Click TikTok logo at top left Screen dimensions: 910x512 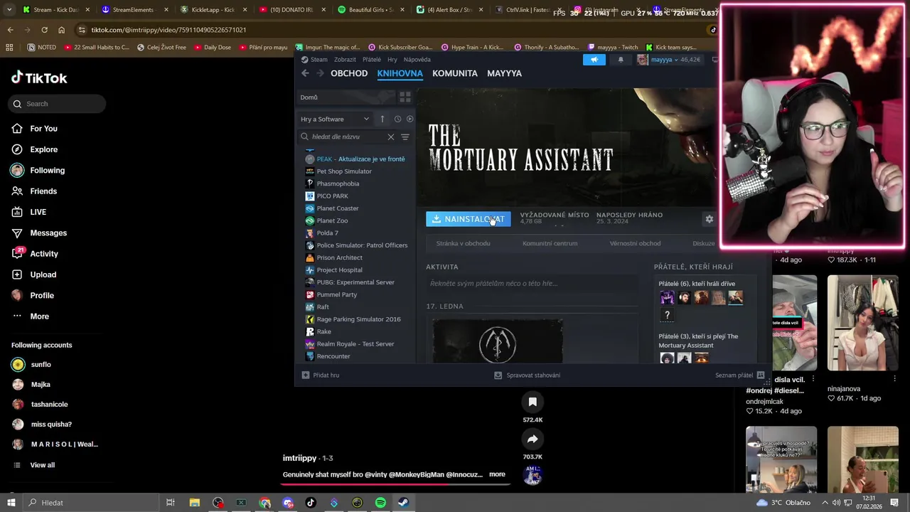pyautogui.click(x=39, y=78)
